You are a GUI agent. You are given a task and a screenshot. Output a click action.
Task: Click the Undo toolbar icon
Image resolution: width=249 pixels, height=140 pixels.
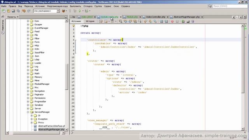pos(24,11)
